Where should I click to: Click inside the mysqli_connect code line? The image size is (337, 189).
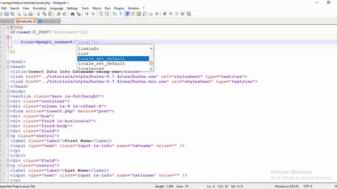(x=60, y=42)
